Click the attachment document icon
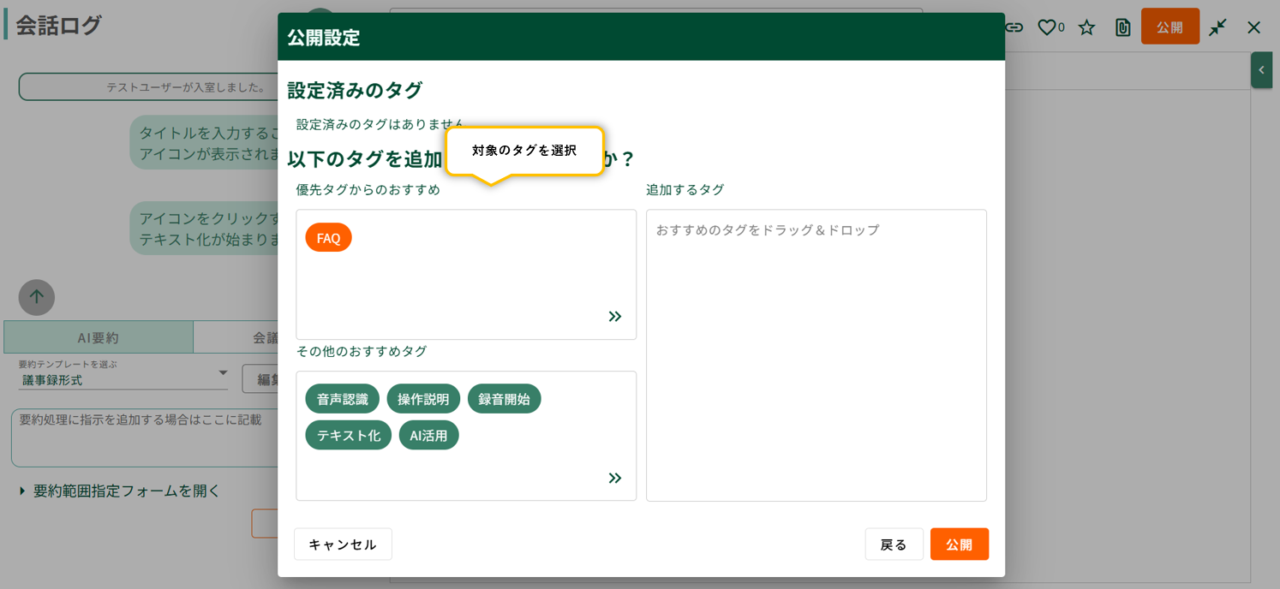 [x=1122, y=27]
